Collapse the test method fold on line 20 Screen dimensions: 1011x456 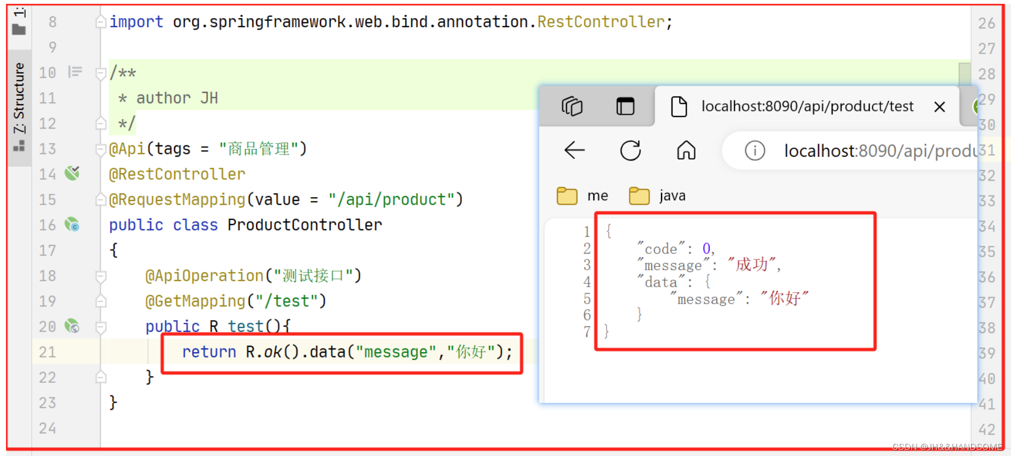(100, 327)
